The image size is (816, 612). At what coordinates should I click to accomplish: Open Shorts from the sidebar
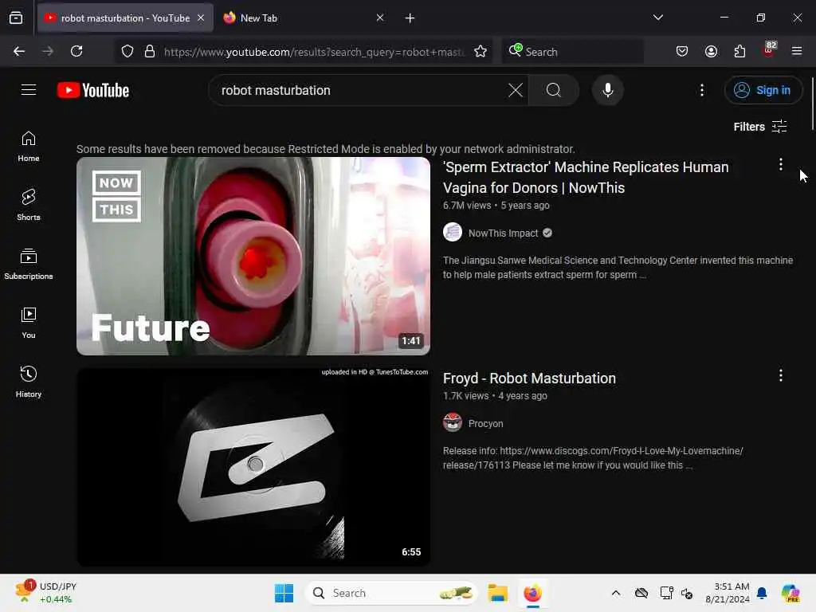point(29,205)
